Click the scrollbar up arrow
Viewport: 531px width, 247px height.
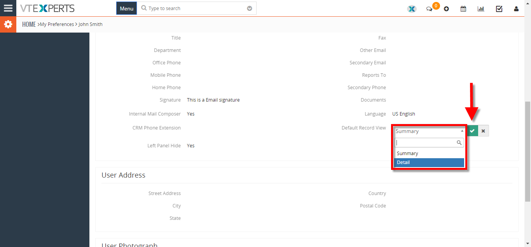(528, 3)
